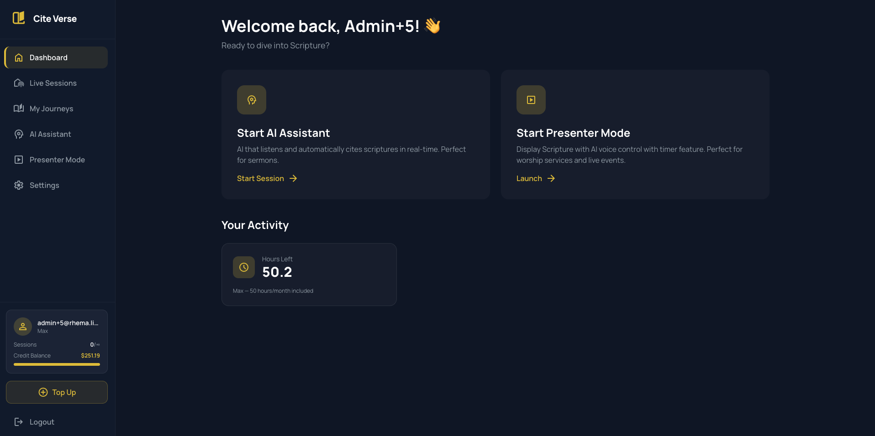Click the Presenter Mode card play icon
875x436 pixels.
point(531,100)
